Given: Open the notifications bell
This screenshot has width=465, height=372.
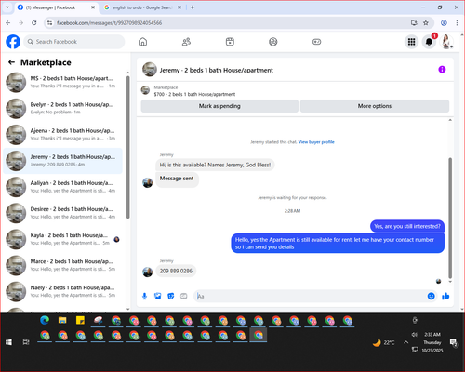Looking at the screenshot, I should click(429, 42).
